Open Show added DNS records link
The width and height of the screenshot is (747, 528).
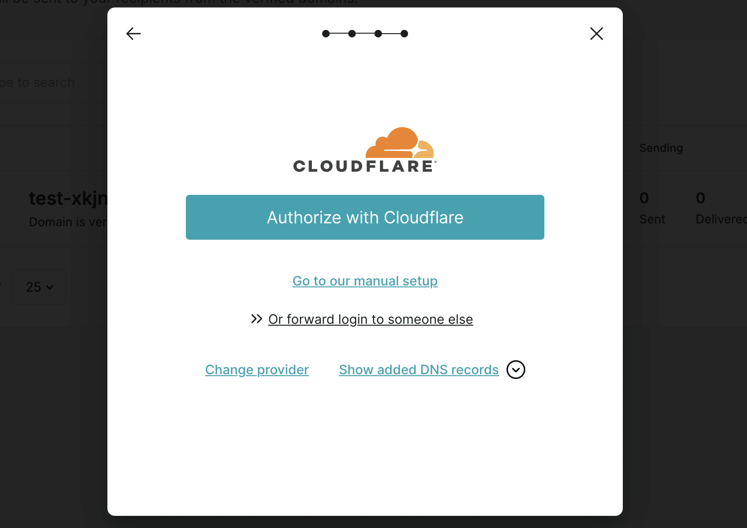[419, 370]
